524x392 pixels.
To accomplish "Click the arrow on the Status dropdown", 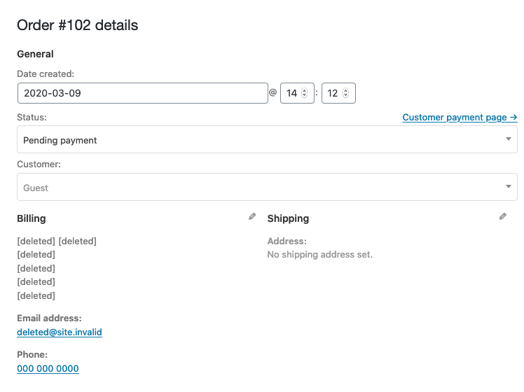I will point(509,139).
